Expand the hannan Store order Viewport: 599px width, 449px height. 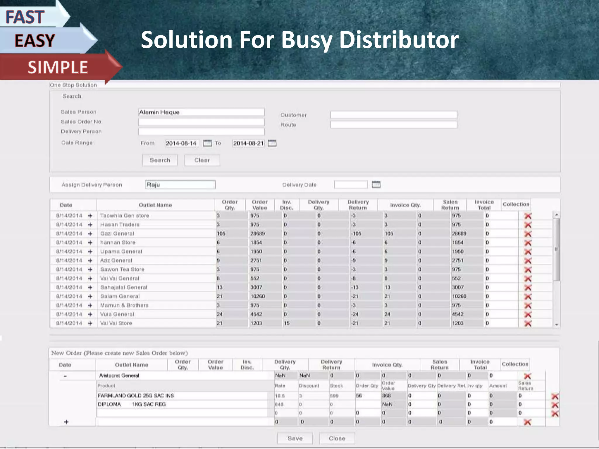pos(90,243)
